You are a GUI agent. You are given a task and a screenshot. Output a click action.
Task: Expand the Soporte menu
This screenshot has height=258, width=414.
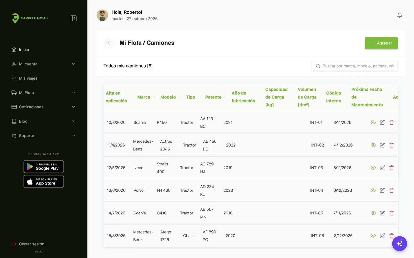tap(43, 136)
